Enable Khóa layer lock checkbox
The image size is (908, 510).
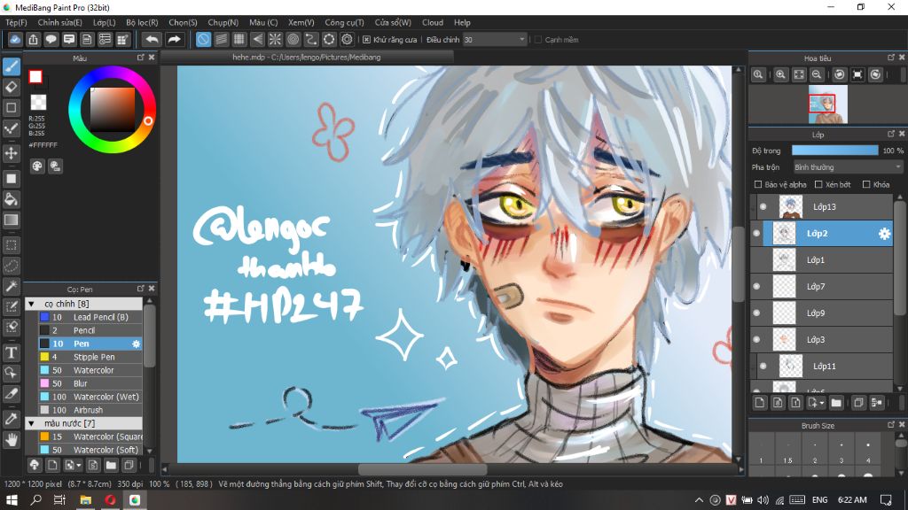coord(866,184)
